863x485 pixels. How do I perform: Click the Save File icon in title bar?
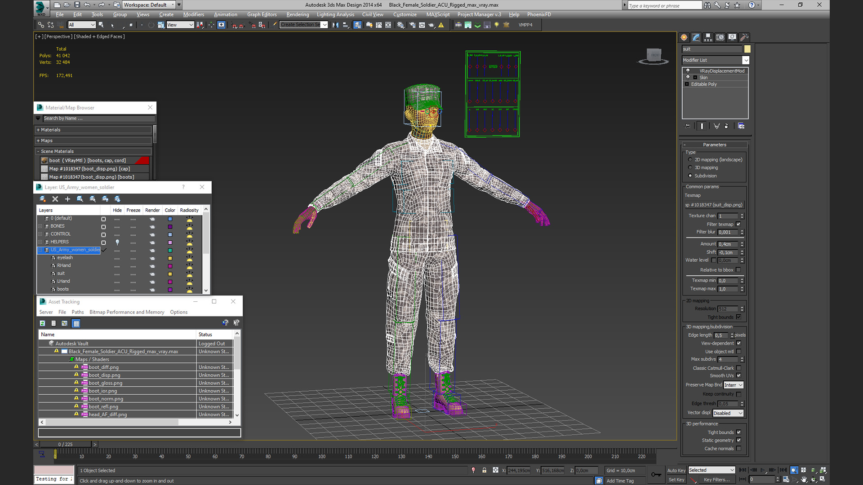(77, 5)
